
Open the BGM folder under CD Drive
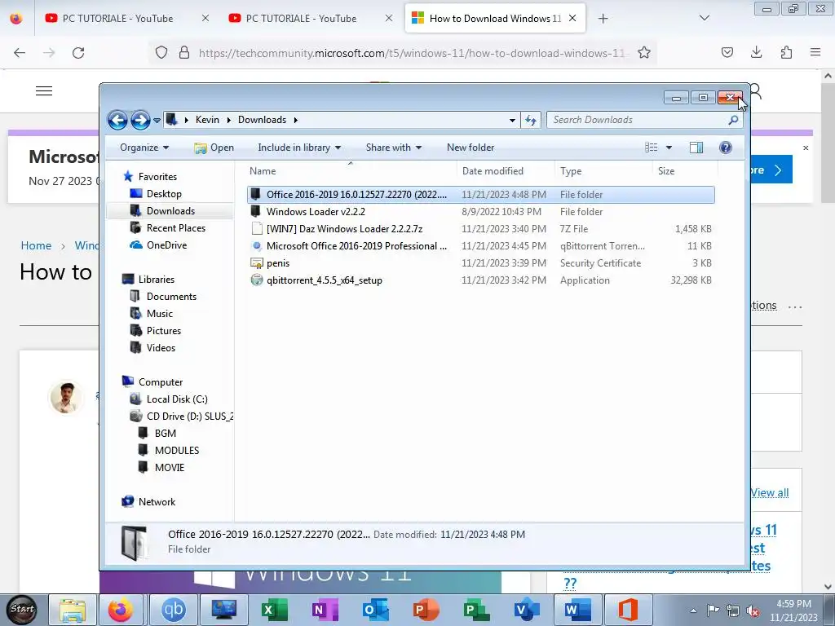165,434
